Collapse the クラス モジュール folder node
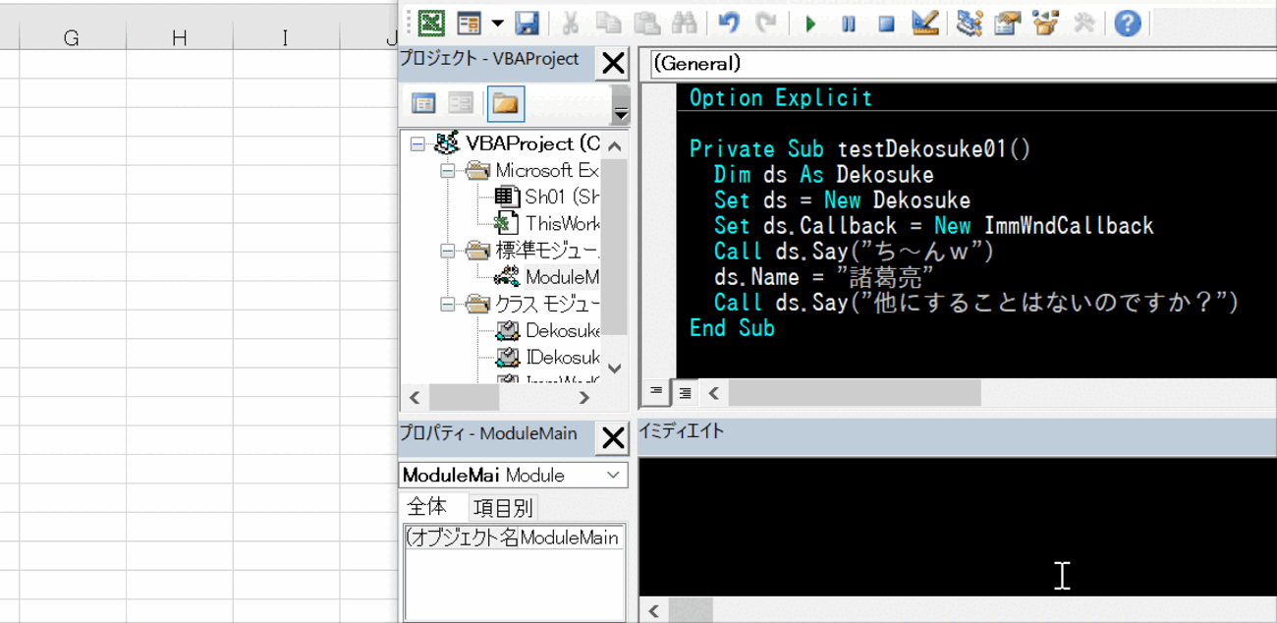Screen dimensions: 1277x623 coord(448,305)
